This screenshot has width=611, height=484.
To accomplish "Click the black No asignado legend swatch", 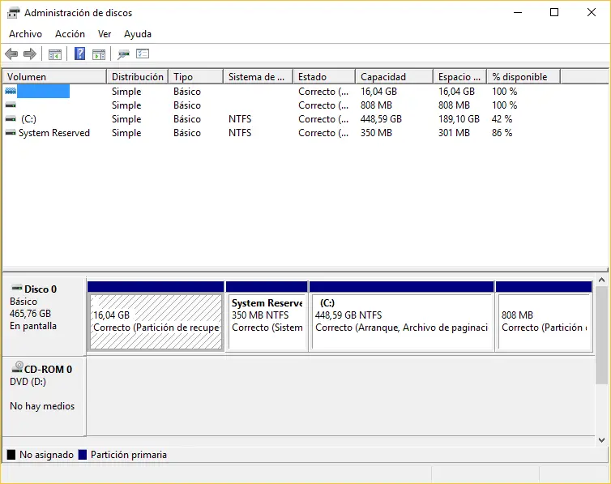I will click(x=11, y=454).
